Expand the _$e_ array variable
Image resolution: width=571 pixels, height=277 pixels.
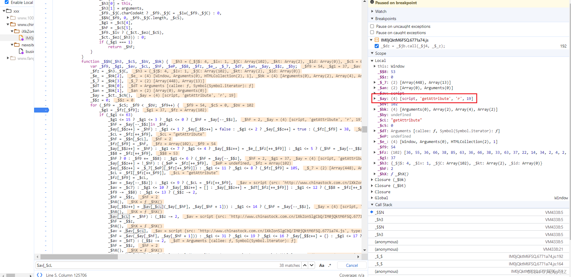[x=375, y=141]
